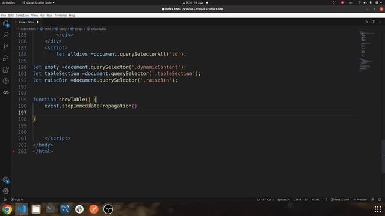Expand the script breadcrumb item
The image size is (385, 216).
pyautogui.click(x=76, y=29)
